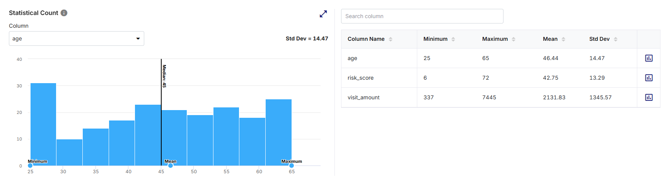
Task: Click the Median 45 vertical line
Action: point(161,112)
